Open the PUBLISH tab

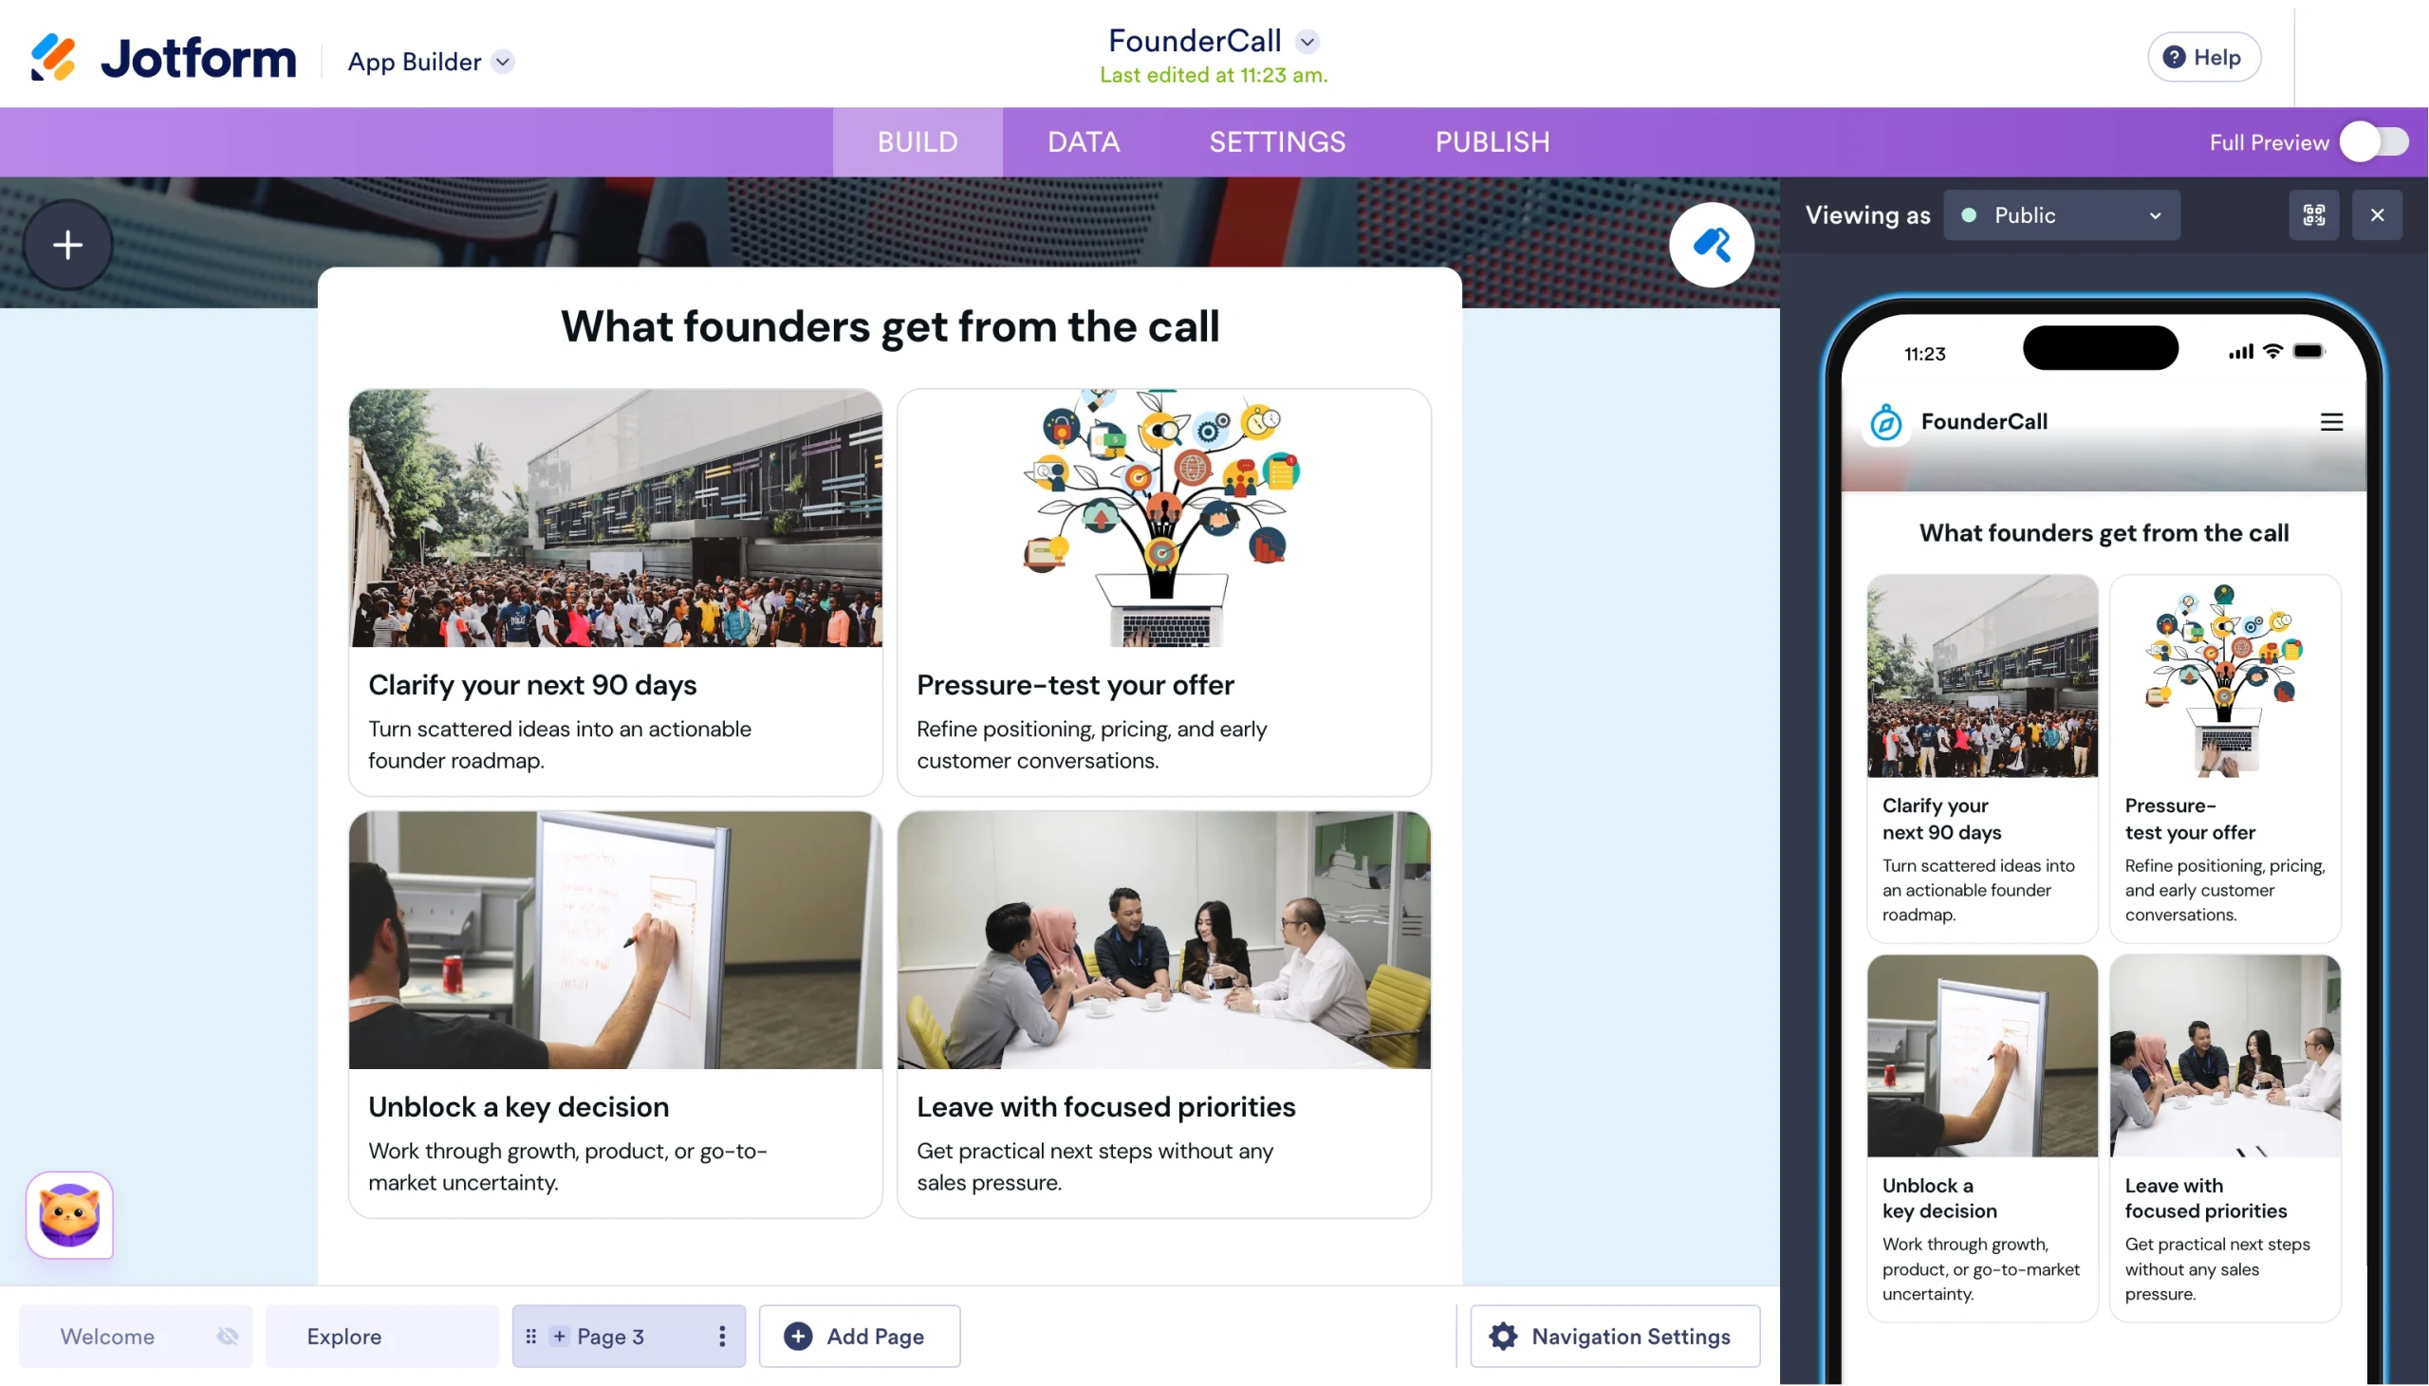coord(1492,142)
